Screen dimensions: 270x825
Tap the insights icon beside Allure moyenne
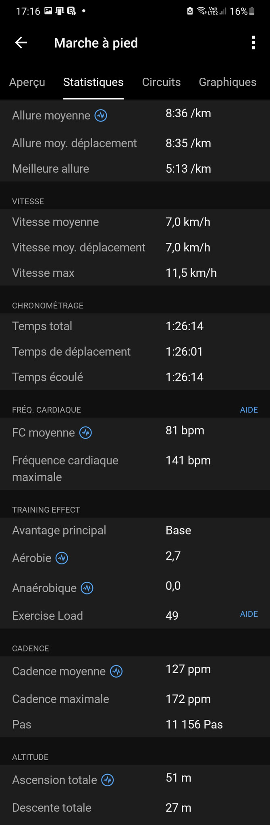(x=101, y=116)
